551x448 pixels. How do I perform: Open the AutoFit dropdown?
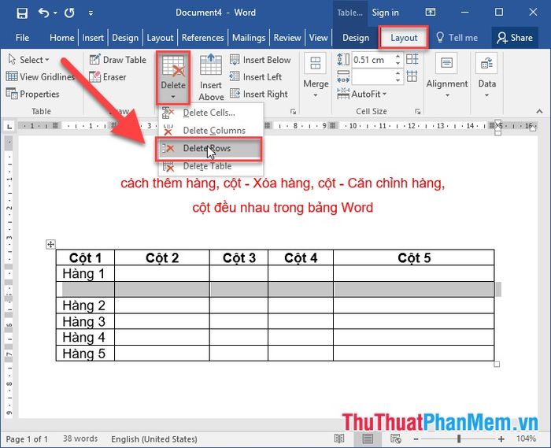click(x=362, y=94)
